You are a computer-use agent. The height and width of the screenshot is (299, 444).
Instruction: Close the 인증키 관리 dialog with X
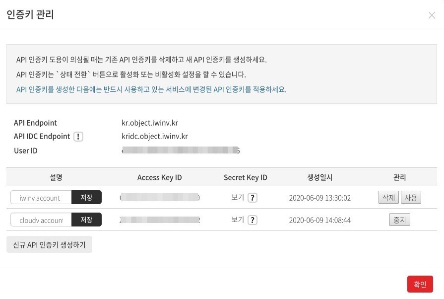coord(432,15)
